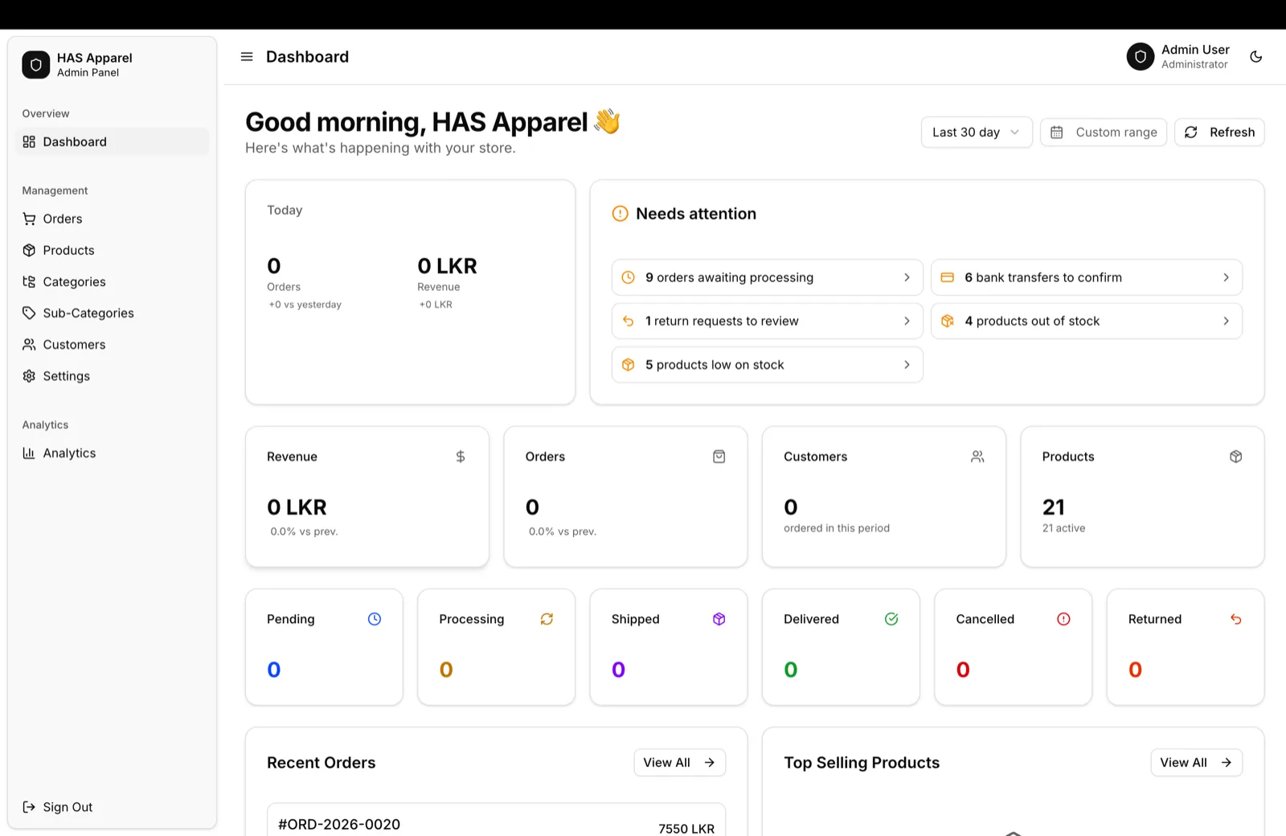Click the calendar icon in Custom range

tap(1057, 133)
